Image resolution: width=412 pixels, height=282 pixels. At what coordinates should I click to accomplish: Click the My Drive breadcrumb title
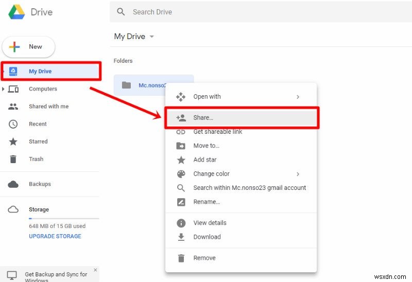pyautogui.click(x=130, y=36)
